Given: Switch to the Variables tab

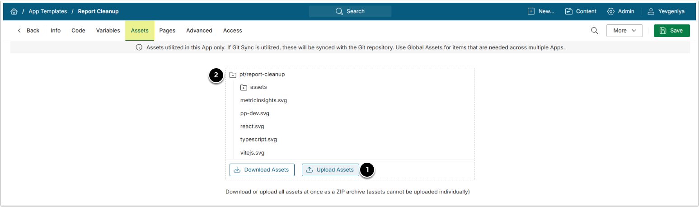Looking at the screenshot, I should pyautogui.click(x=108, y=31).
